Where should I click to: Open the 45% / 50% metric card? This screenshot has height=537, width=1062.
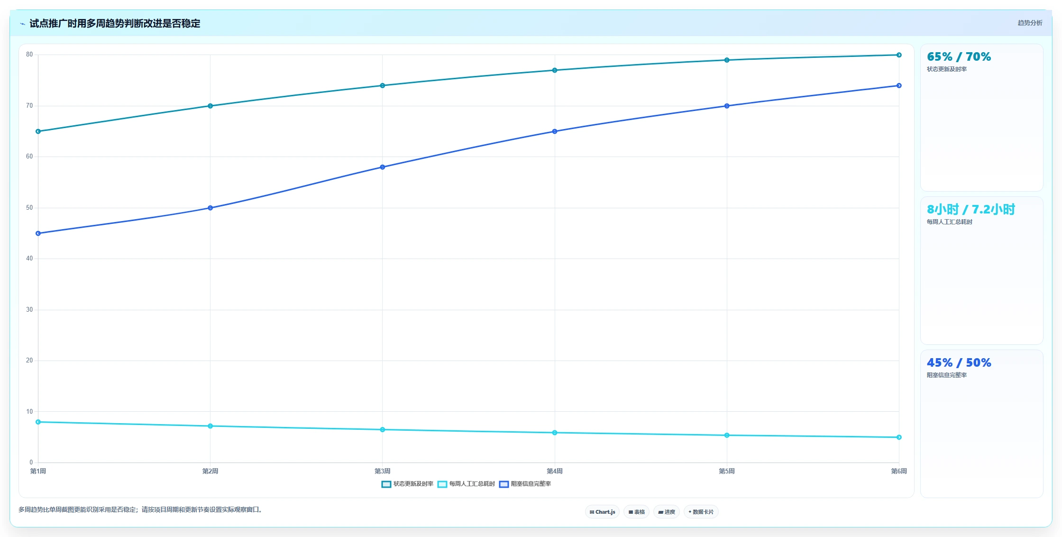[x=981, y=424]
